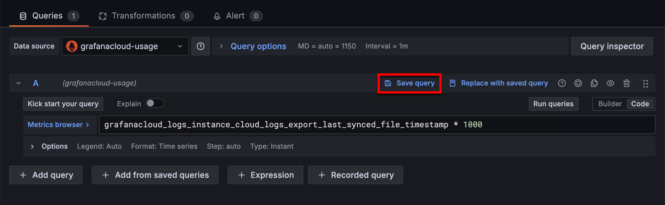Screen dimensions: 665x205
Task: Open the Metrics browser
Action: coord(59,125)
